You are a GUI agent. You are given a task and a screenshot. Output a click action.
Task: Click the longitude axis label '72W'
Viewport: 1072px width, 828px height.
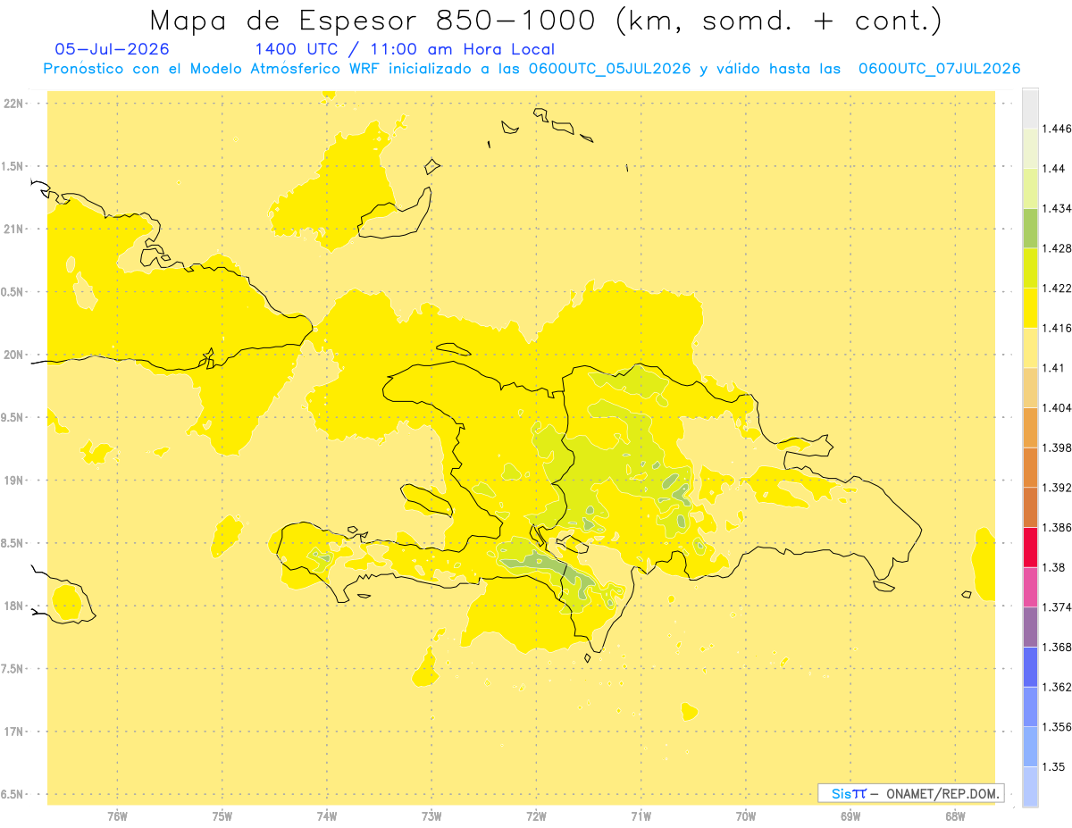point(536,816)
